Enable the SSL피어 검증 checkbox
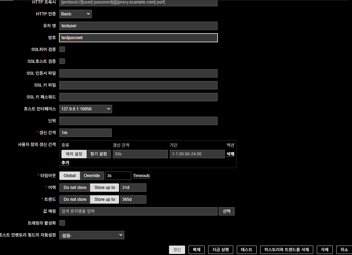Image resolution: width=352 pixels, height=255 pixels. (x=62, y=49)
